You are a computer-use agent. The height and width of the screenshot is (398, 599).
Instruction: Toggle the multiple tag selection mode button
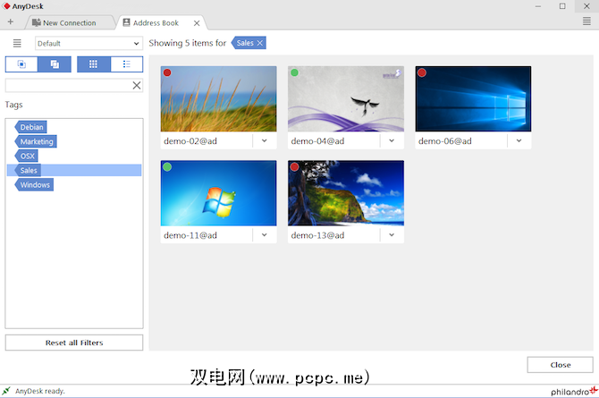(55, 64)
